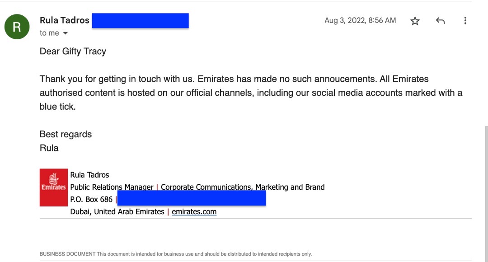Click 'Public Relations Manager' in the signature
This screenshot has height=262, width=488.
click(112, 187)
